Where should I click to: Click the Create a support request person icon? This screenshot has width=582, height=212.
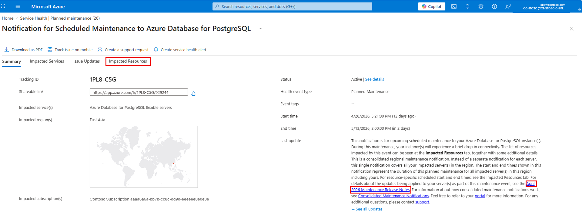pyautogui.click(x=100, y=49)
